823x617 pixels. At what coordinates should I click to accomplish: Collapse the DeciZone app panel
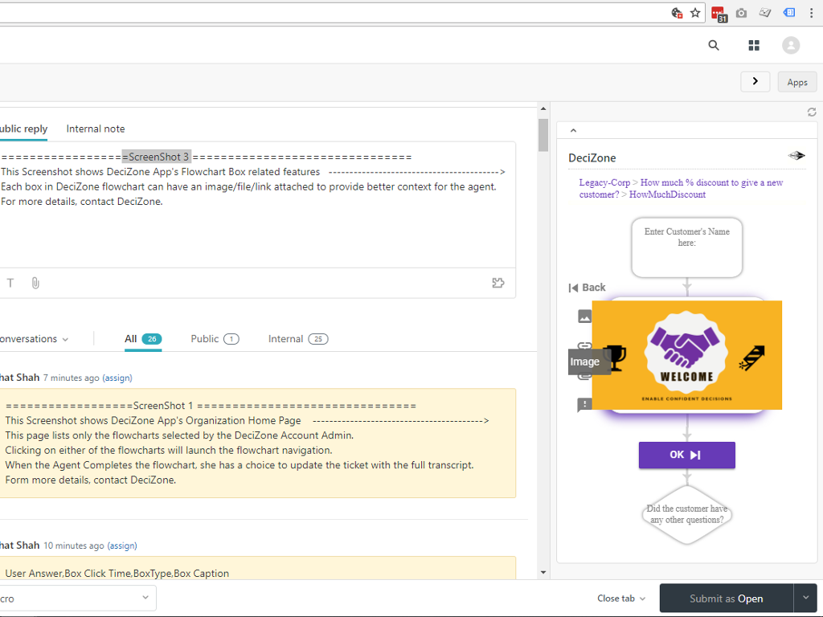click(x=573, y=130)
